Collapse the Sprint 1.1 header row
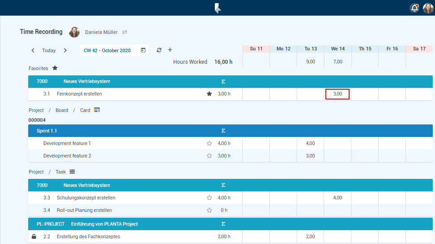 47,131
